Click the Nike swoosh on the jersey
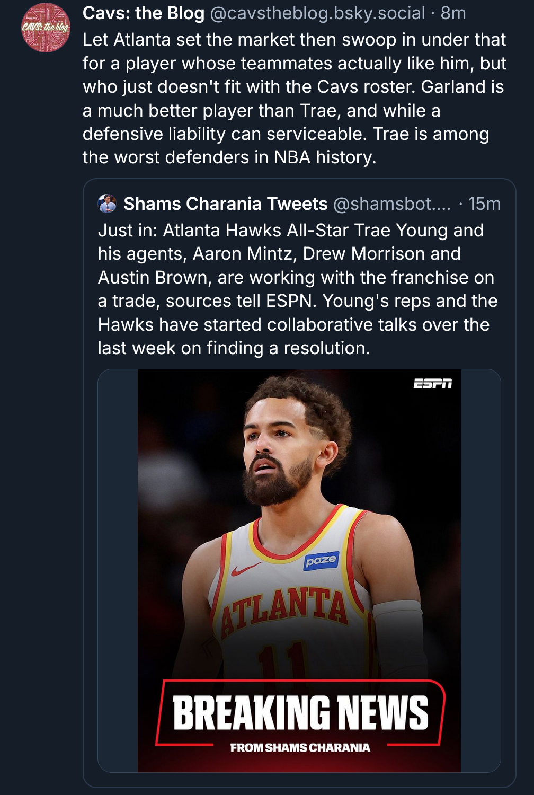Screen dimensions: 534x795 [x=245, y=570]
